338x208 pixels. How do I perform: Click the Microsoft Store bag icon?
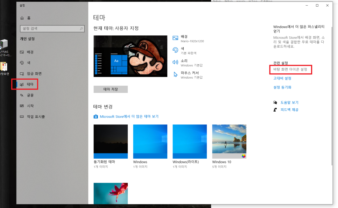tap(96, 116)
